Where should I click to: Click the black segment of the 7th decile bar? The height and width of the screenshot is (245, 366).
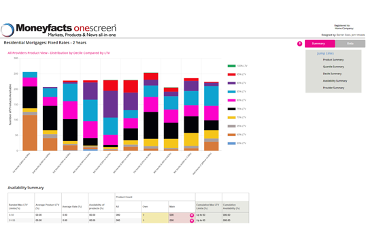click(151, 125)
